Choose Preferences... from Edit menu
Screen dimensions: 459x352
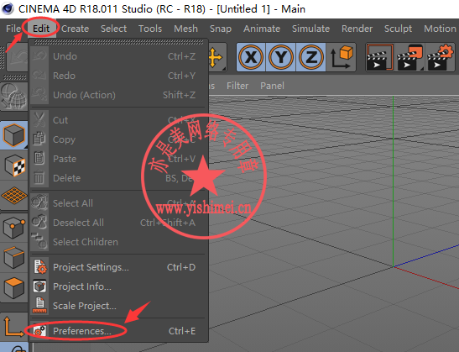coord(119,331)
